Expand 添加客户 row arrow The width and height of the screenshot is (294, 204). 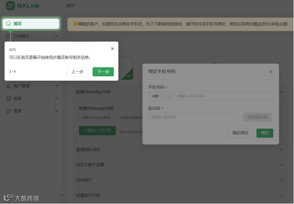coord(281,180)
